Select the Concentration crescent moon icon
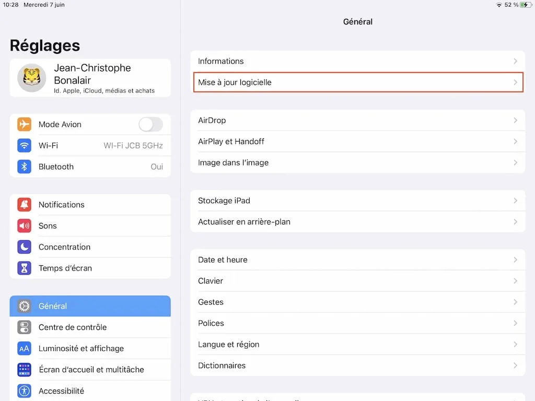Image resolution: width=535 pixels, height=401 pixels. point(24,246)
